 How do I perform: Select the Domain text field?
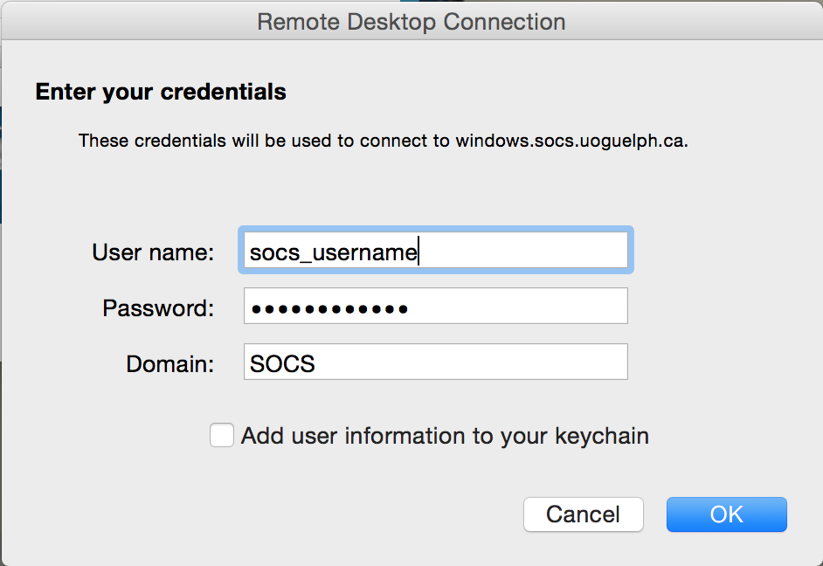[x=435, y=362]
